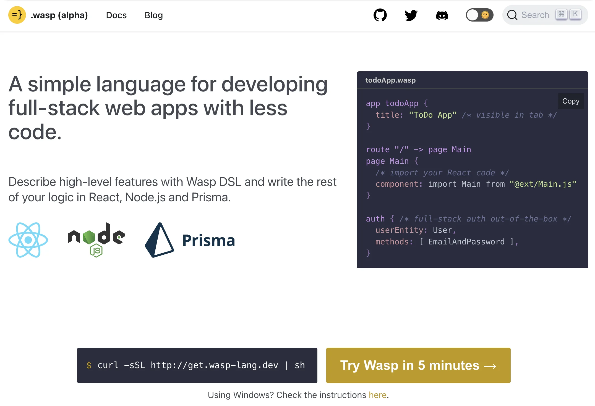Open the Docs menu item
Image resolution: width=595 pixels, height=406 pixels.
116,15
